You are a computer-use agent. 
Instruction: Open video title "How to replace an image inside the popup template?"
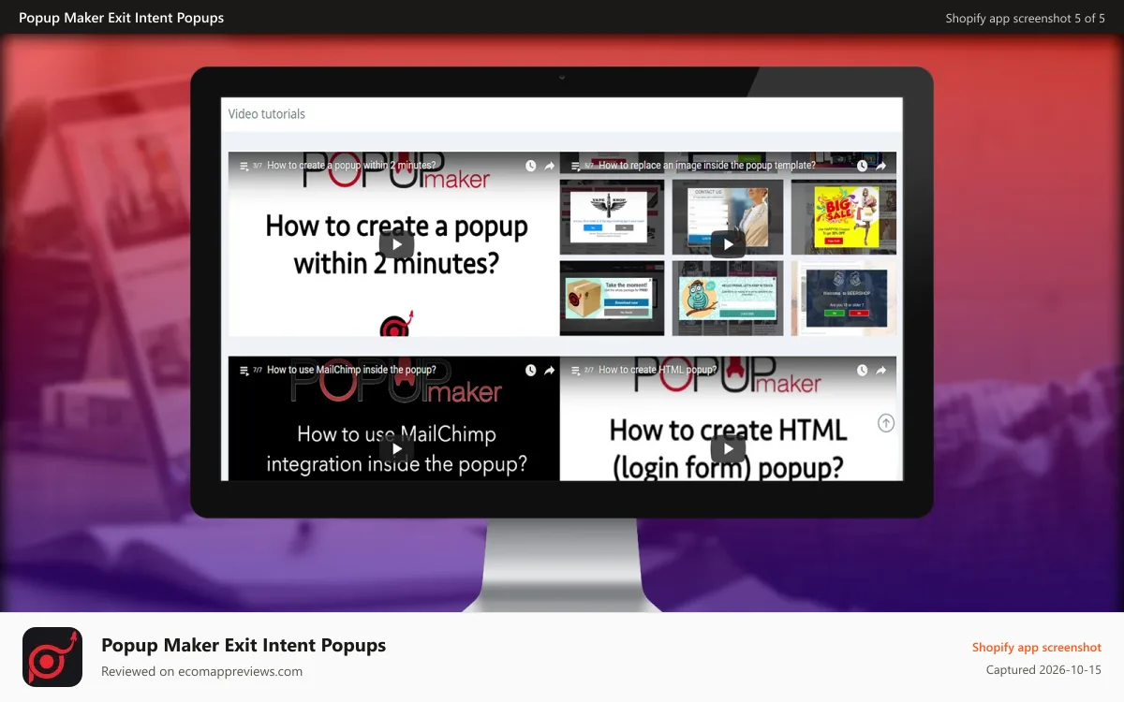coord(707,166)
